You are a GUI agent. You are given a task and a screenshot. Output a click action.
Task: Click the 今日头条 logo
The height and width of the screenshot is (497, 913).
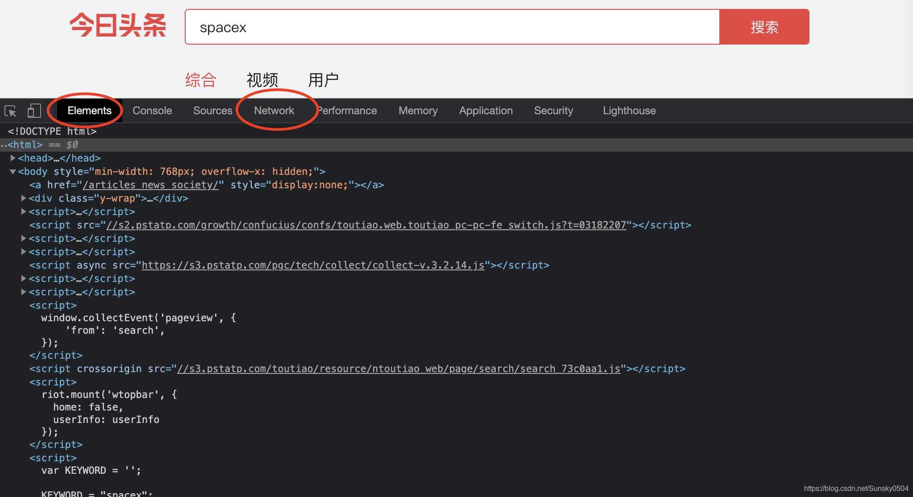[x=118, y=25]
